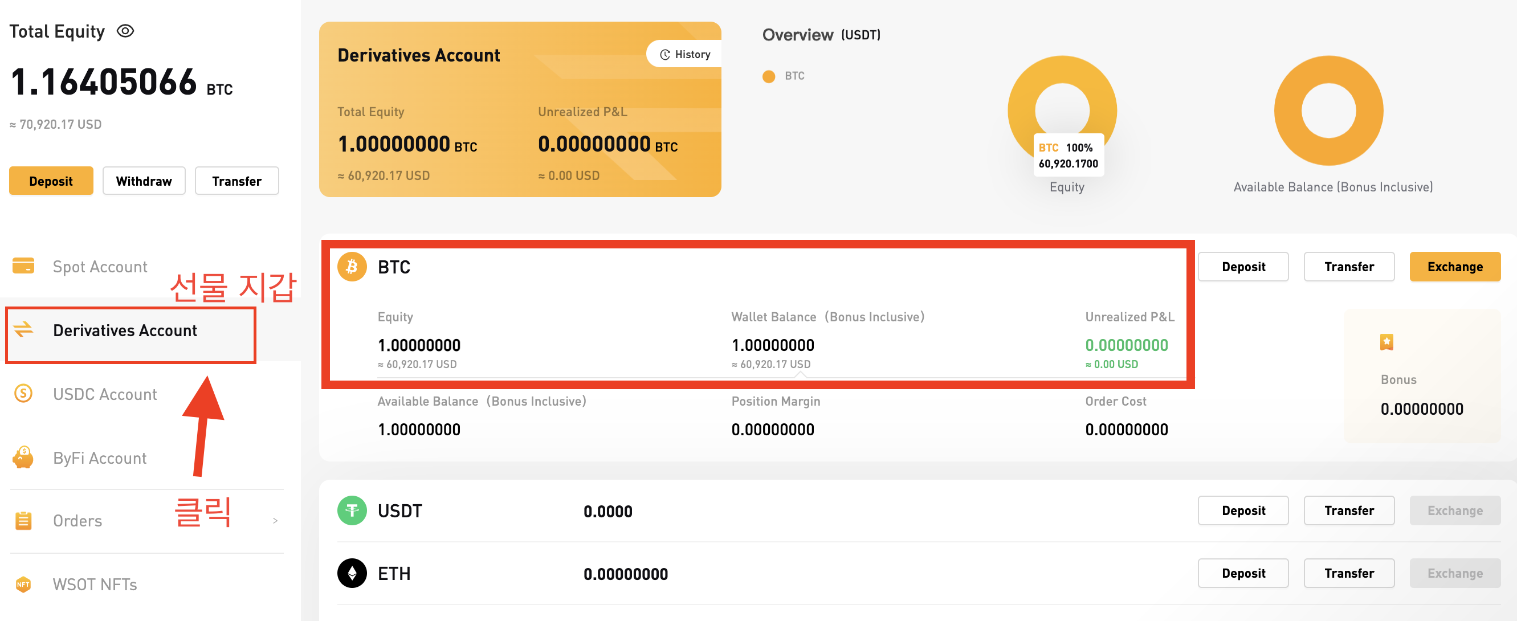This screenshot has width=1517, height=621.
Task: Click the Position Margin label
Action: 776,402
